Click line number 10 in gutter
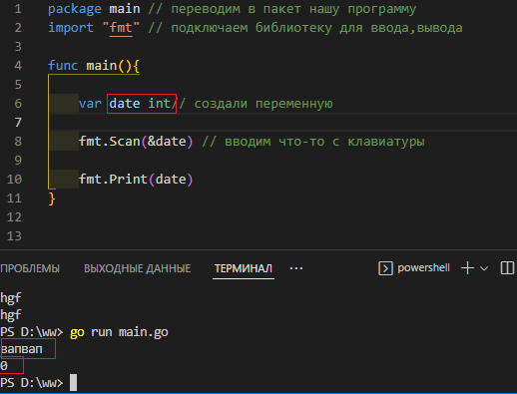 (14, 180)
